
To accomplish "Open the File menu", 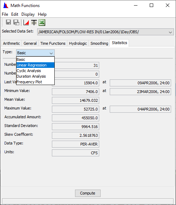I will click(5, 14).
